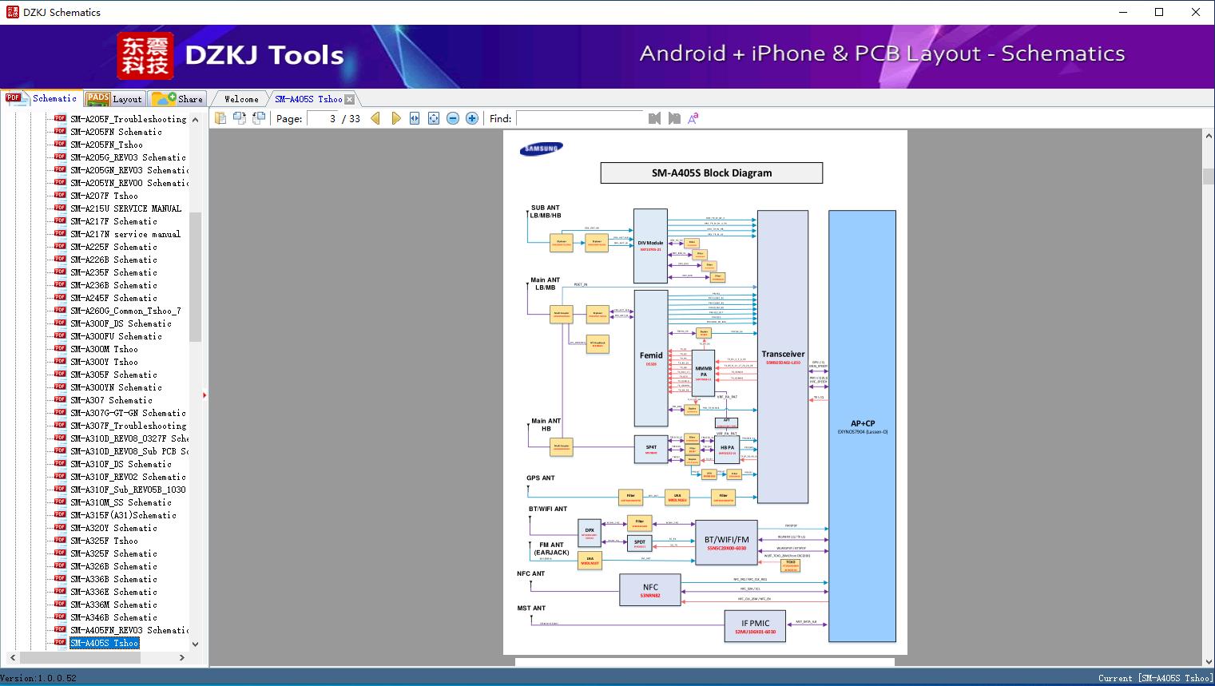Open the Welcome tab
This screenshot has width=1215, height=686.
(x=241, y=99)
